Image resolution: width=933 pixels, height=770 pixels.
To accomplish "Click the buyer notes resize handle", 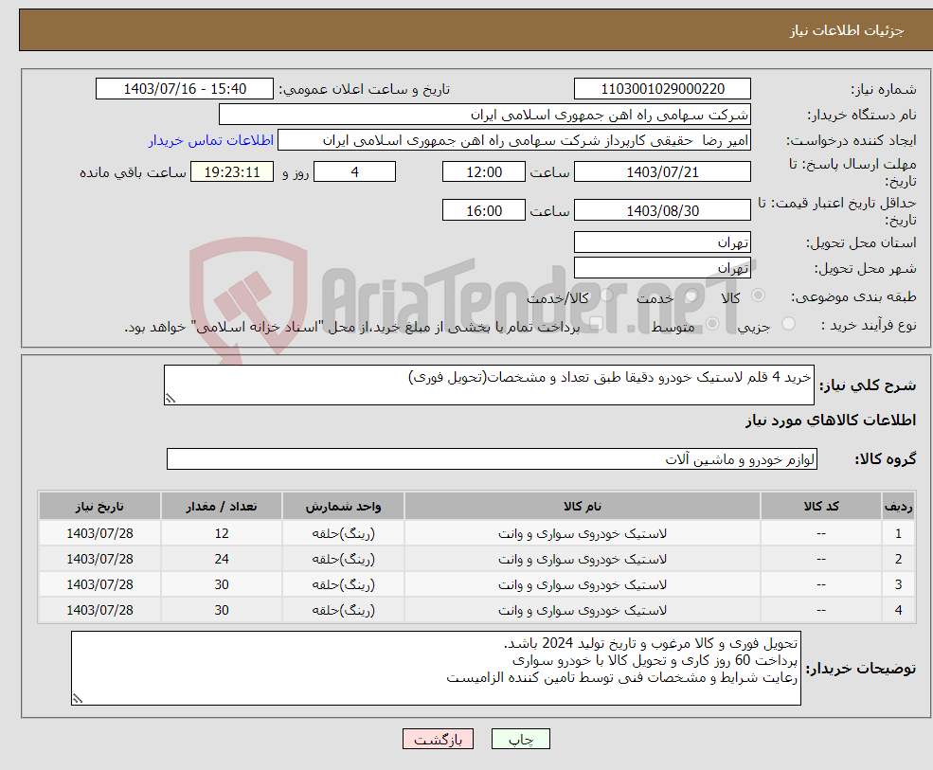I will (x=78, y=699).
